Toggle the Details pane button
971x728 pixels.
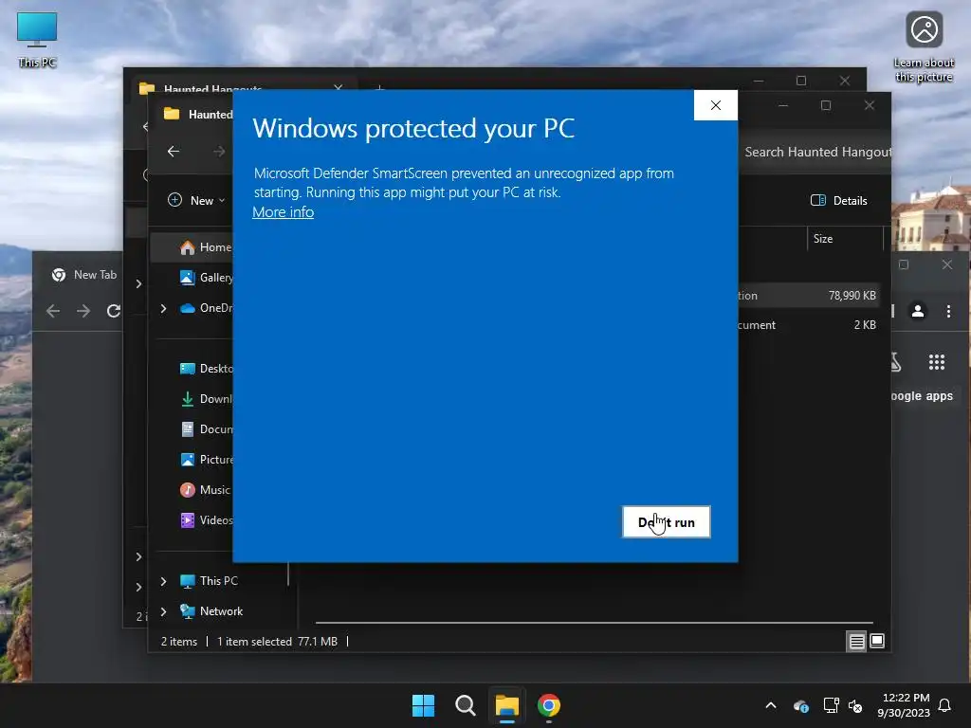(838, 200)
